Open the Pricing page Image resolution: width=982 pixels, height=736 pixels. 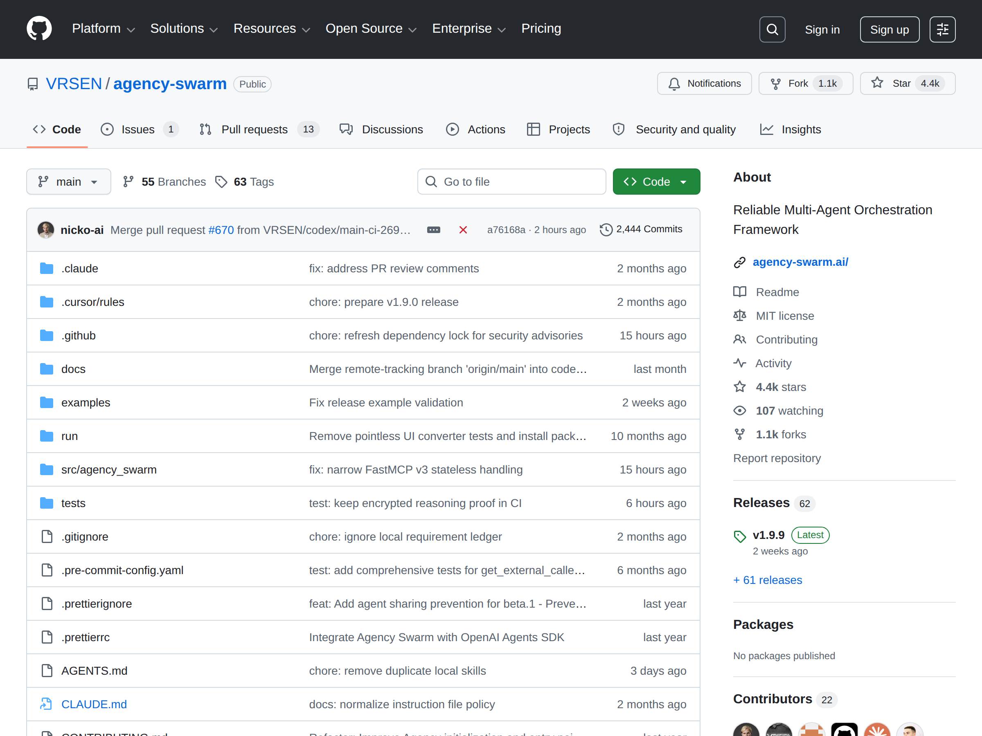pos(541,29)
